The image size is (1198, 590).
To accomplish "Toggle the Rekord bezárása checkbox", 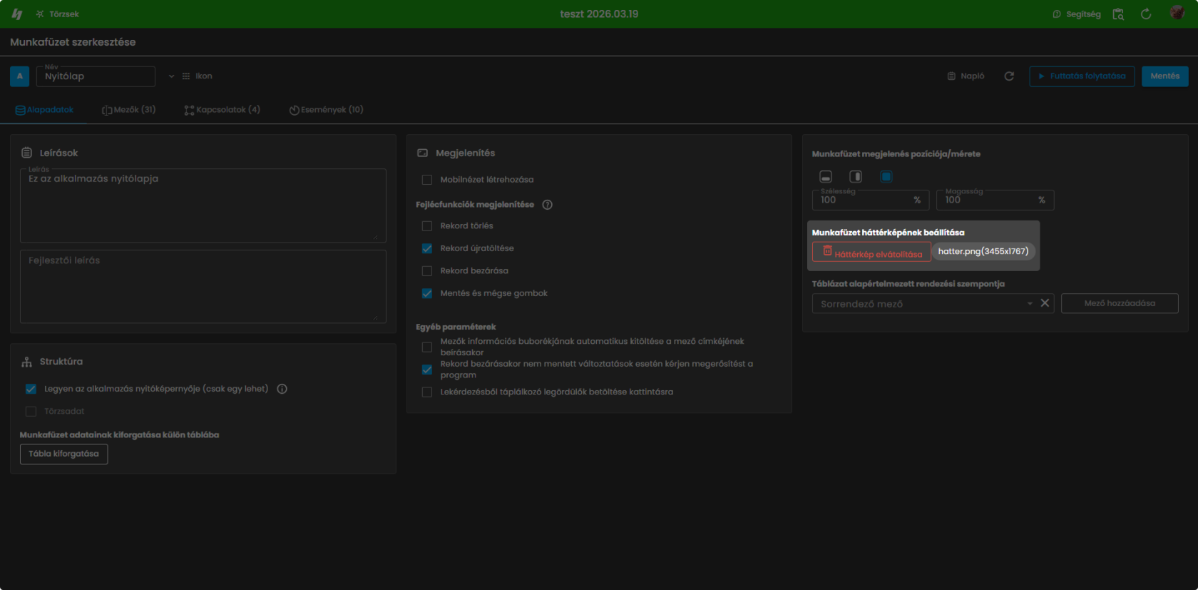I will pyautogui.click(x=427, y=271).
